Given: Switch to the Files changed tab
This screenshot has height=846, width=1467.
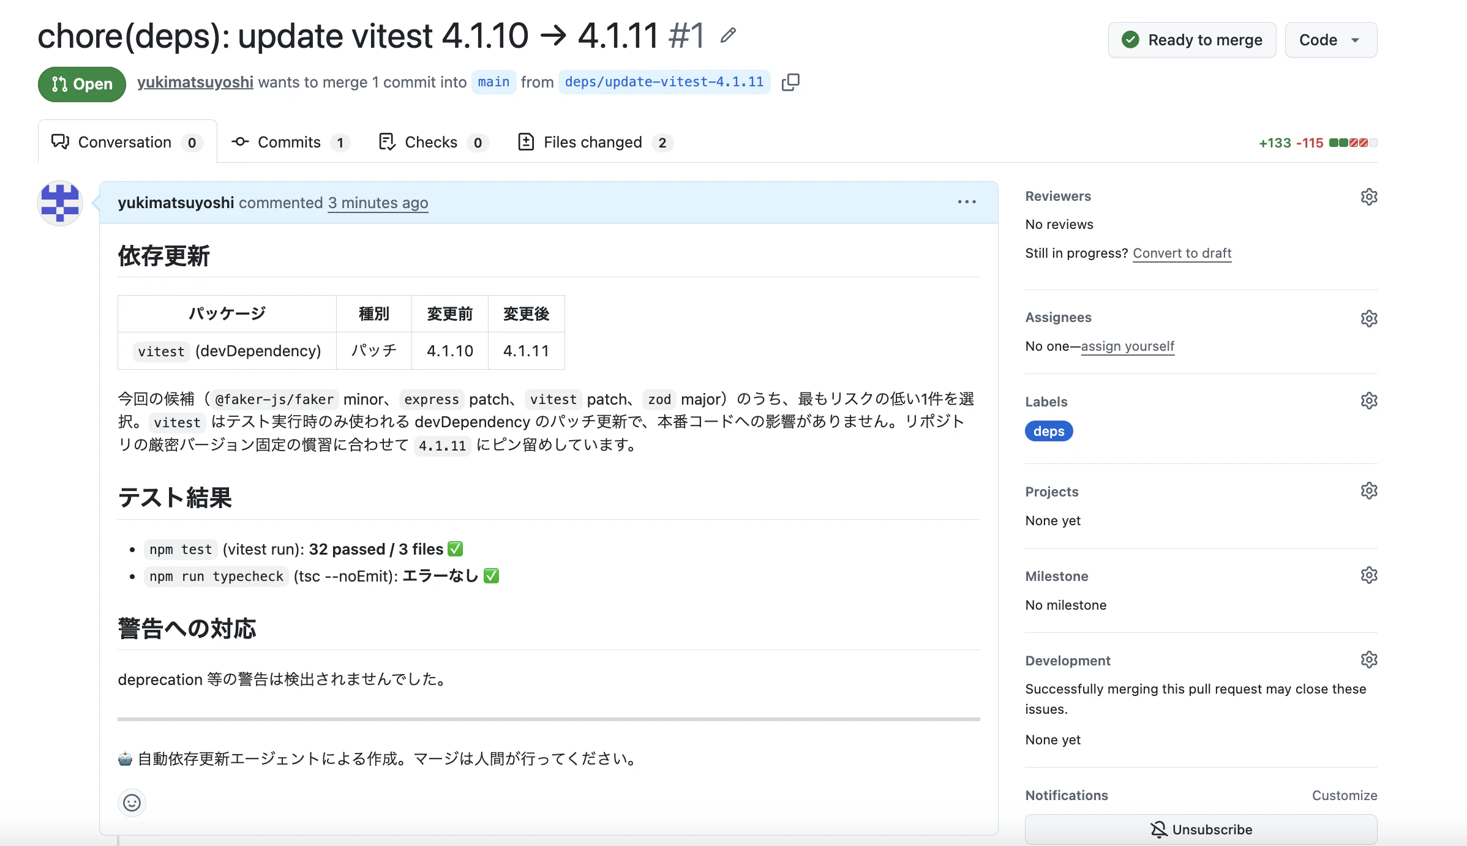Looking at the screenshot, I should pos(596,142).
